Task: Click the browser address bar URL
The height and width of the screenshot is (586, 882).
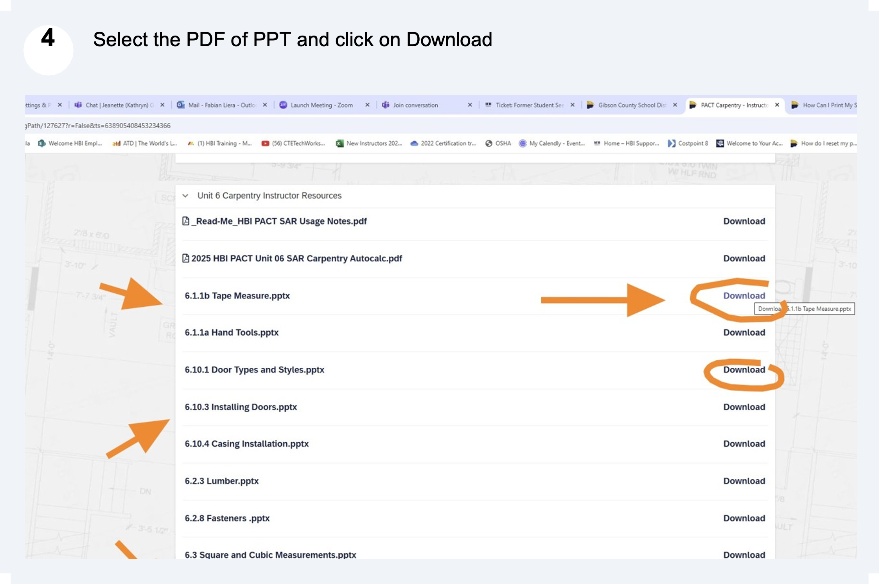Action: click(x=98, y=126)
